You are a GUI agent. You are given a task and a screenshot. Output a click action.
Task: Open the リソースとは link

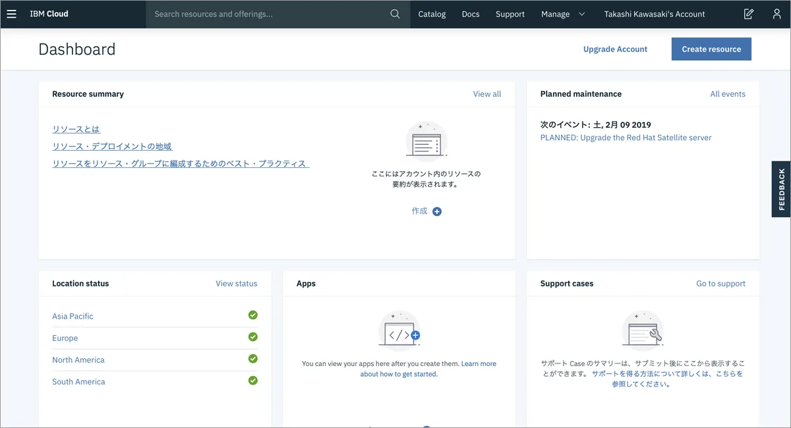tap(76, 129)
